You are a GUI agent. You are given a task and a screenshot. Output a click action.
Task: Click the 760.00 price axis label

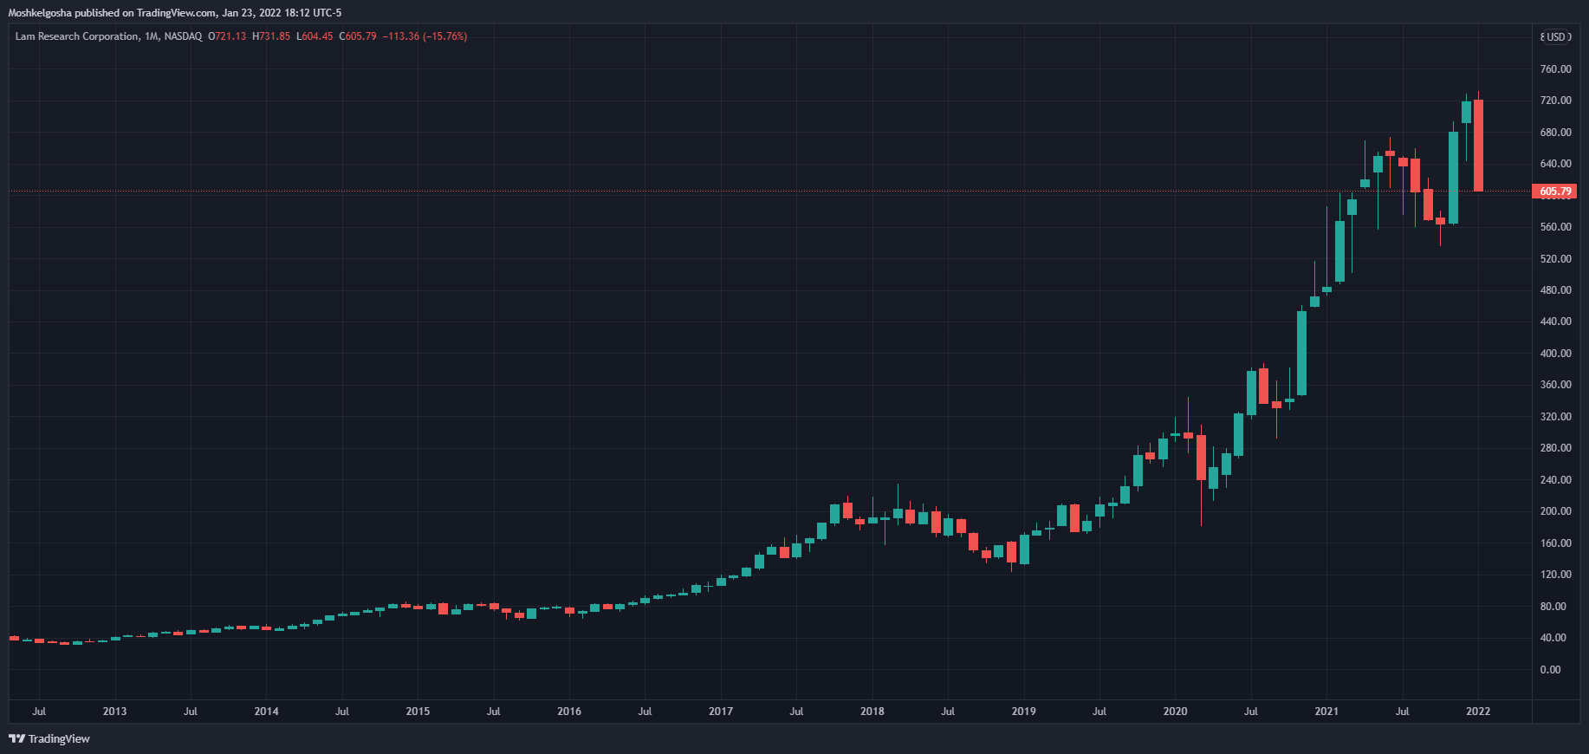pos(1555,69)
